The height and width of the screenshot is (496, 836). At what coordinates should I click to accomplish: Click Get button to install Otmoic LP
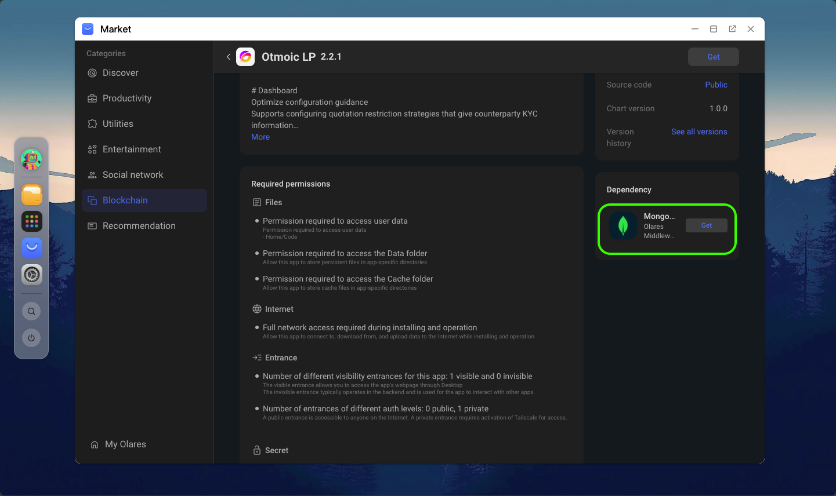[713, 57]
